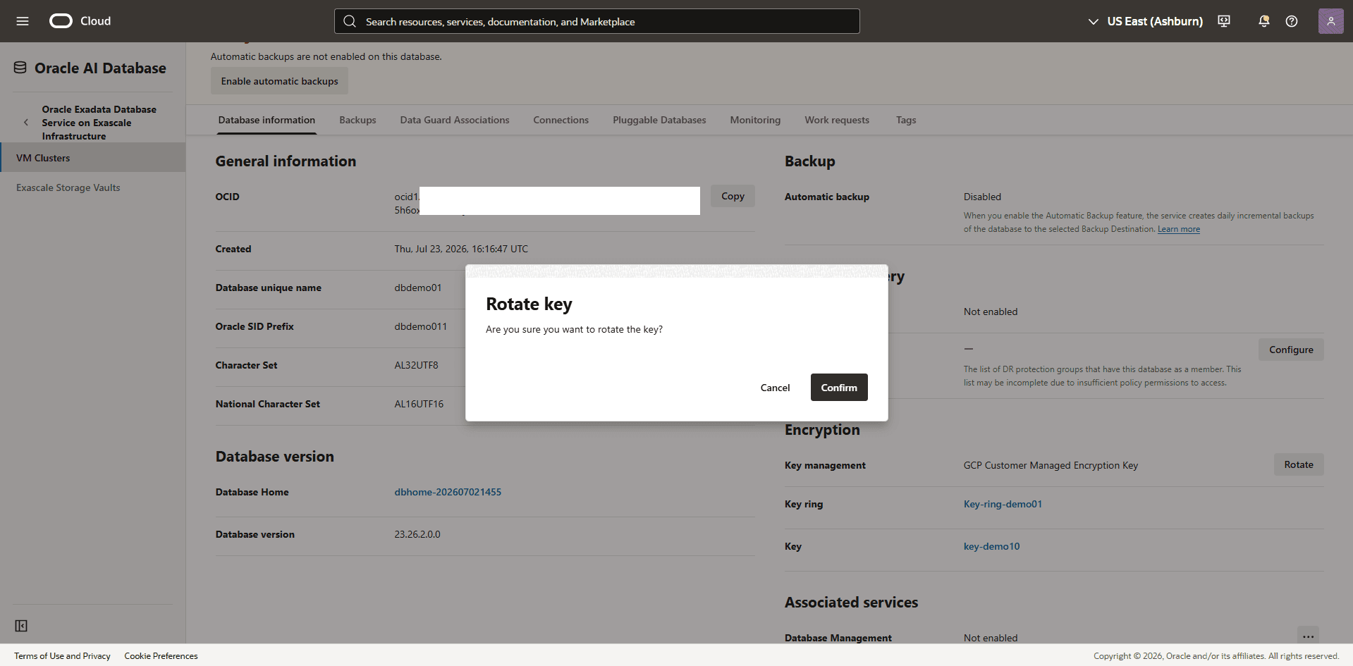Screen dimensions: 1353x666
Task: Open the Work requests tab
Action: 837,120
